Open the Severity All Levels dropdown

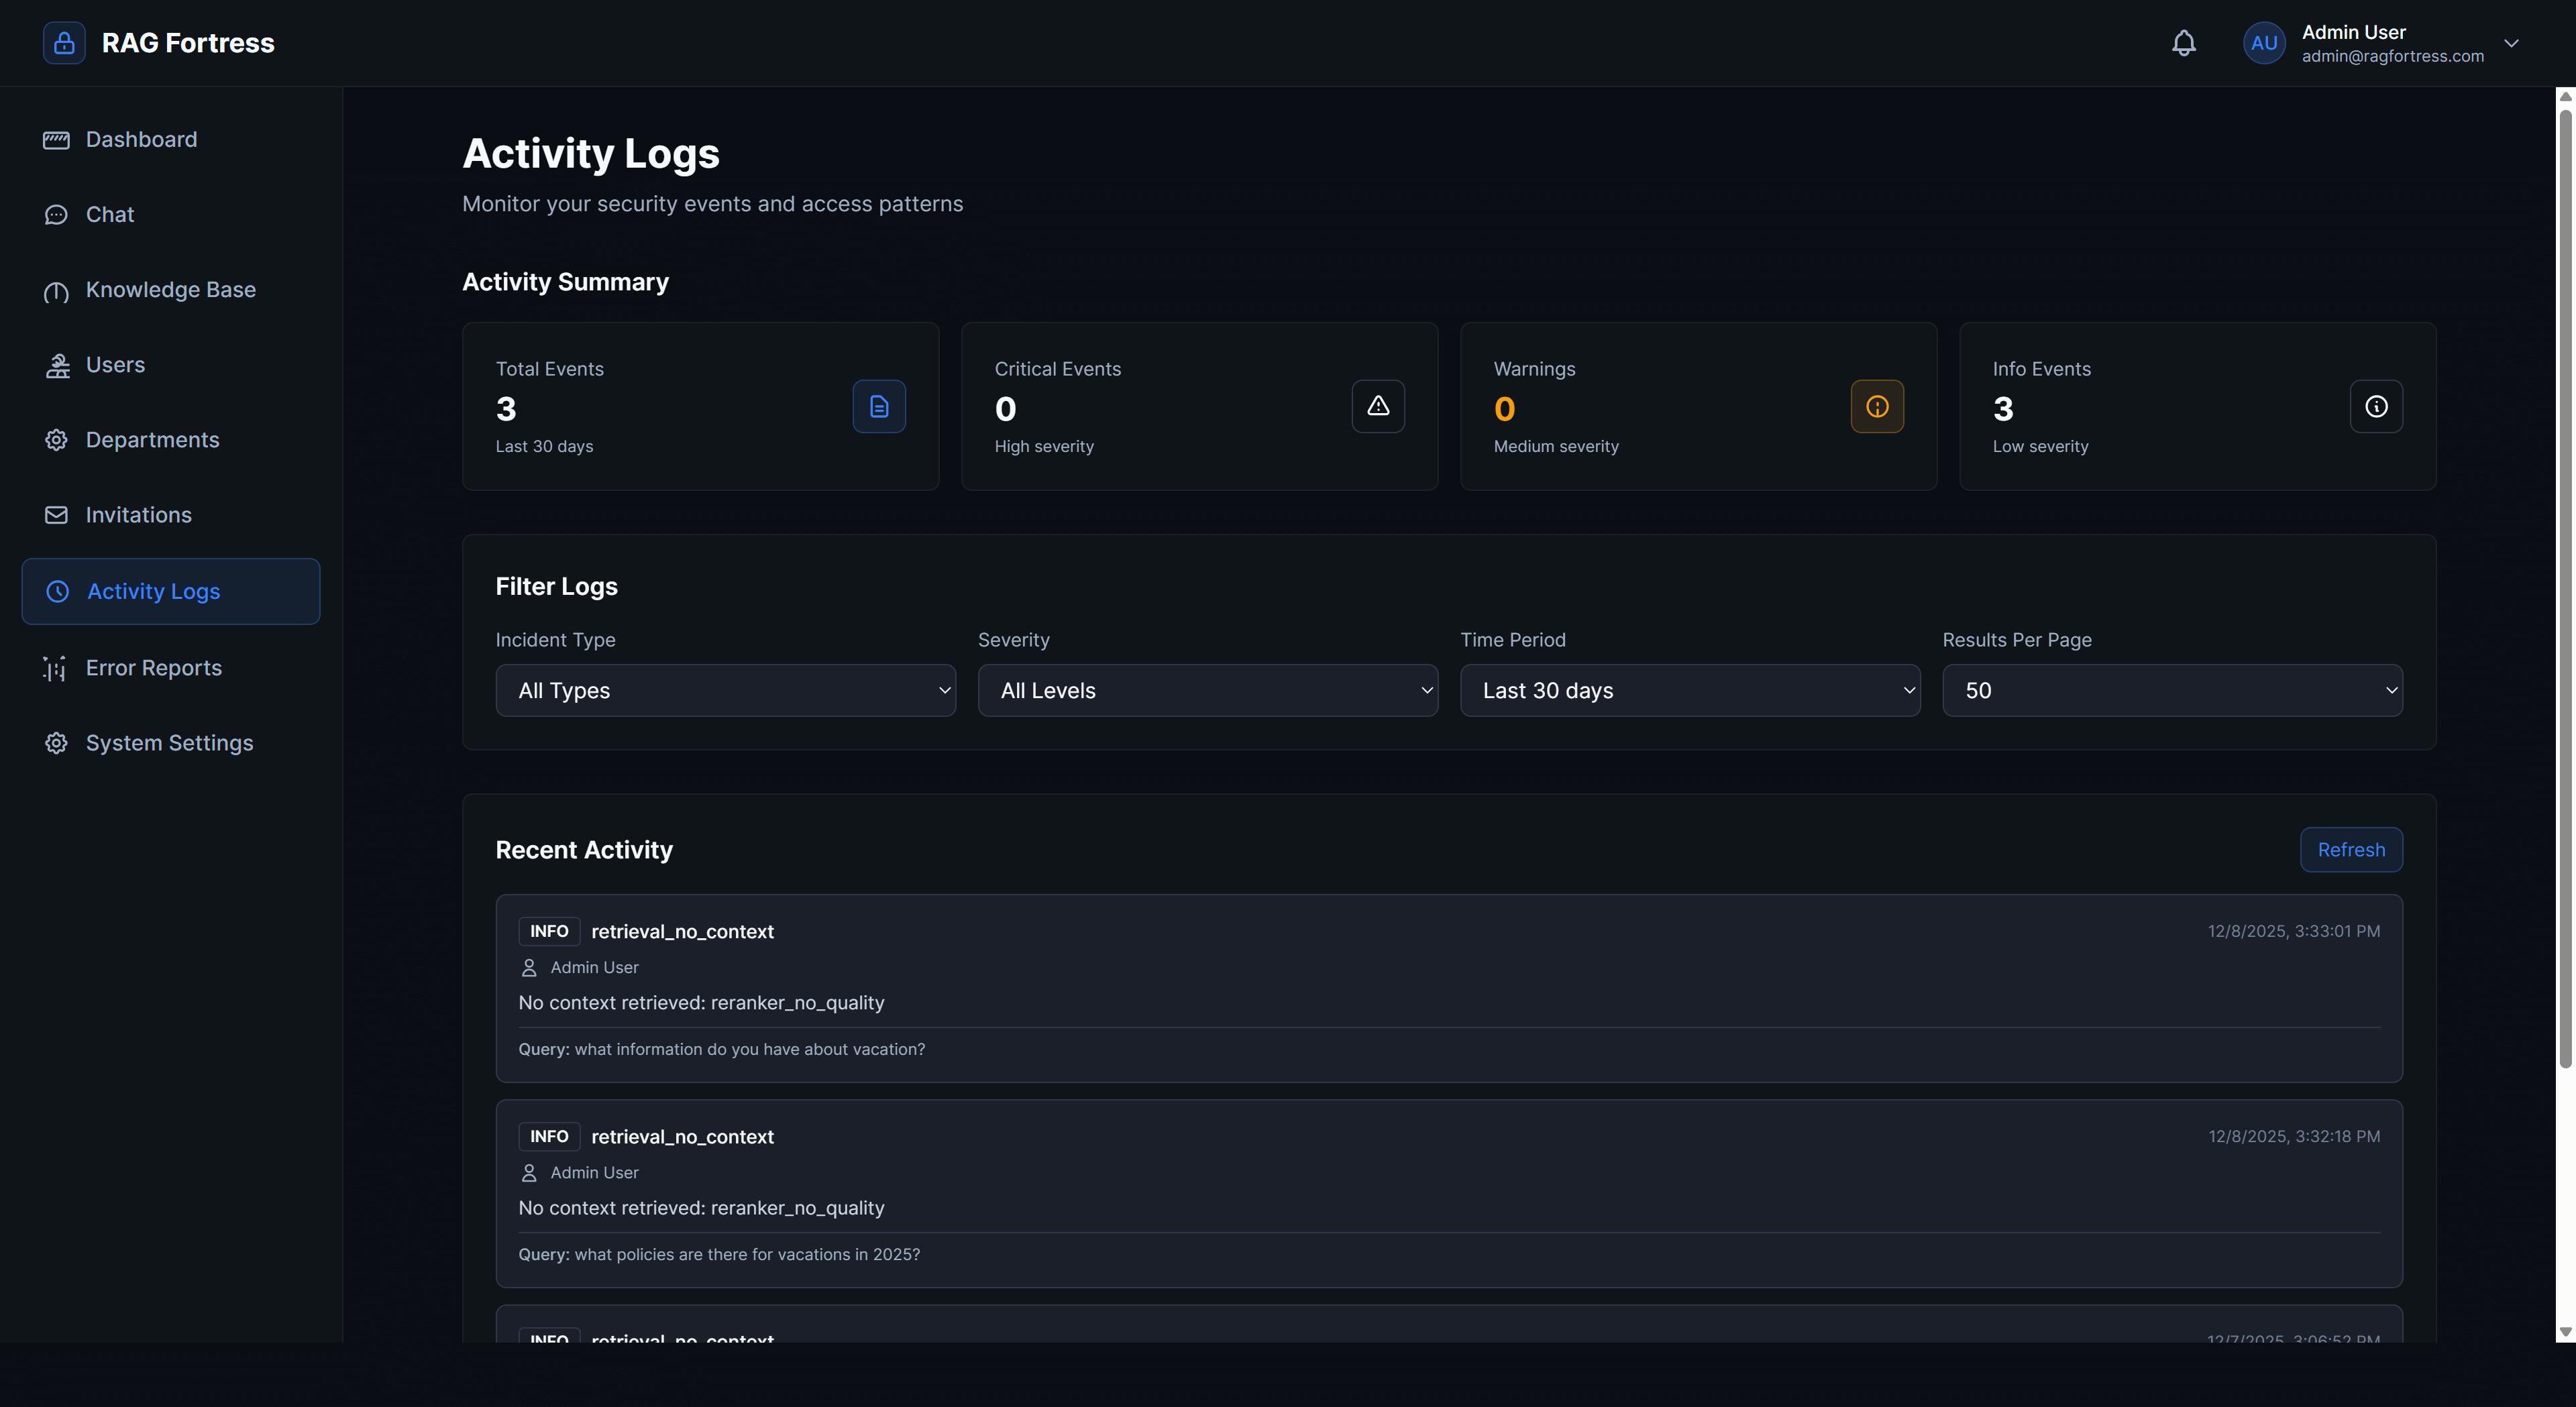(x=1207, y=690)
